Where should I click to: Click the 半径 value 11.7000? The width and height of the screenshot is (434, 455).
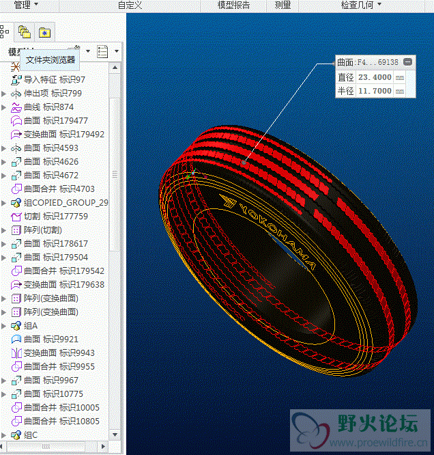(x=375, y=91)
